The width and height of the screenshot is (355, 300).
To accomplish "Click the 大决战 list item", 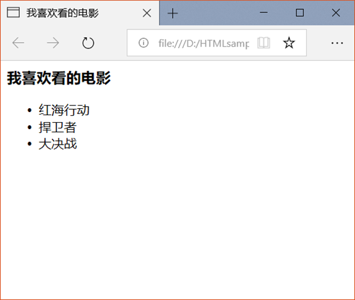I will point(58,144).
